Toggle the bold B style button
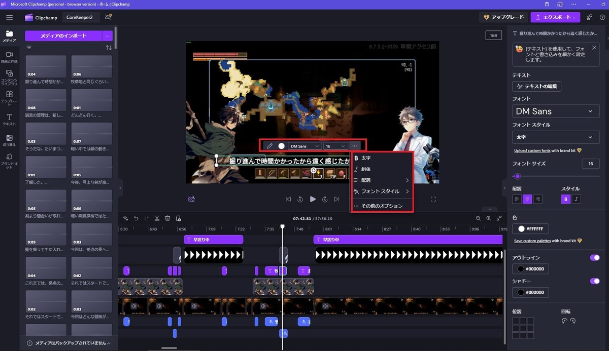Screen dimensions: 609x351 click(x=566, y=199)
